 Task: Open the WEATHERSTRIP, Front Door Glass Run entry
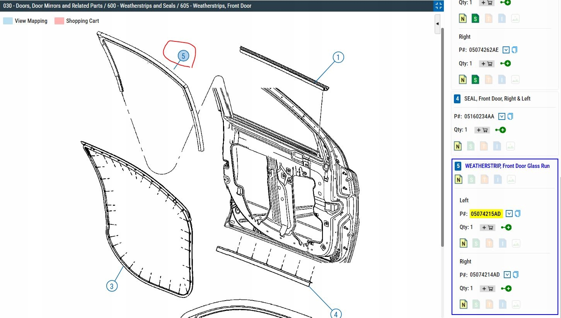[x=507, y=166]
